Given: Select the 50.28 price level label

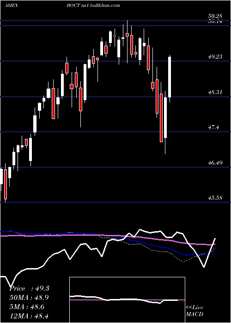Looking at the screenshot, I should click(215, 16).
